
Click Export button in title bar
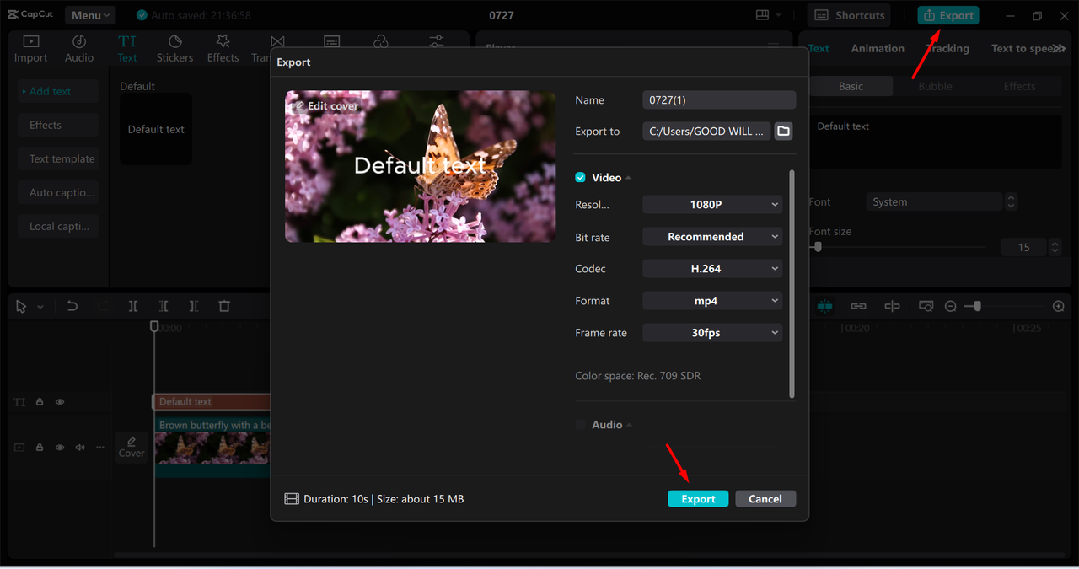pyautogui.click(x=948, y=15)
